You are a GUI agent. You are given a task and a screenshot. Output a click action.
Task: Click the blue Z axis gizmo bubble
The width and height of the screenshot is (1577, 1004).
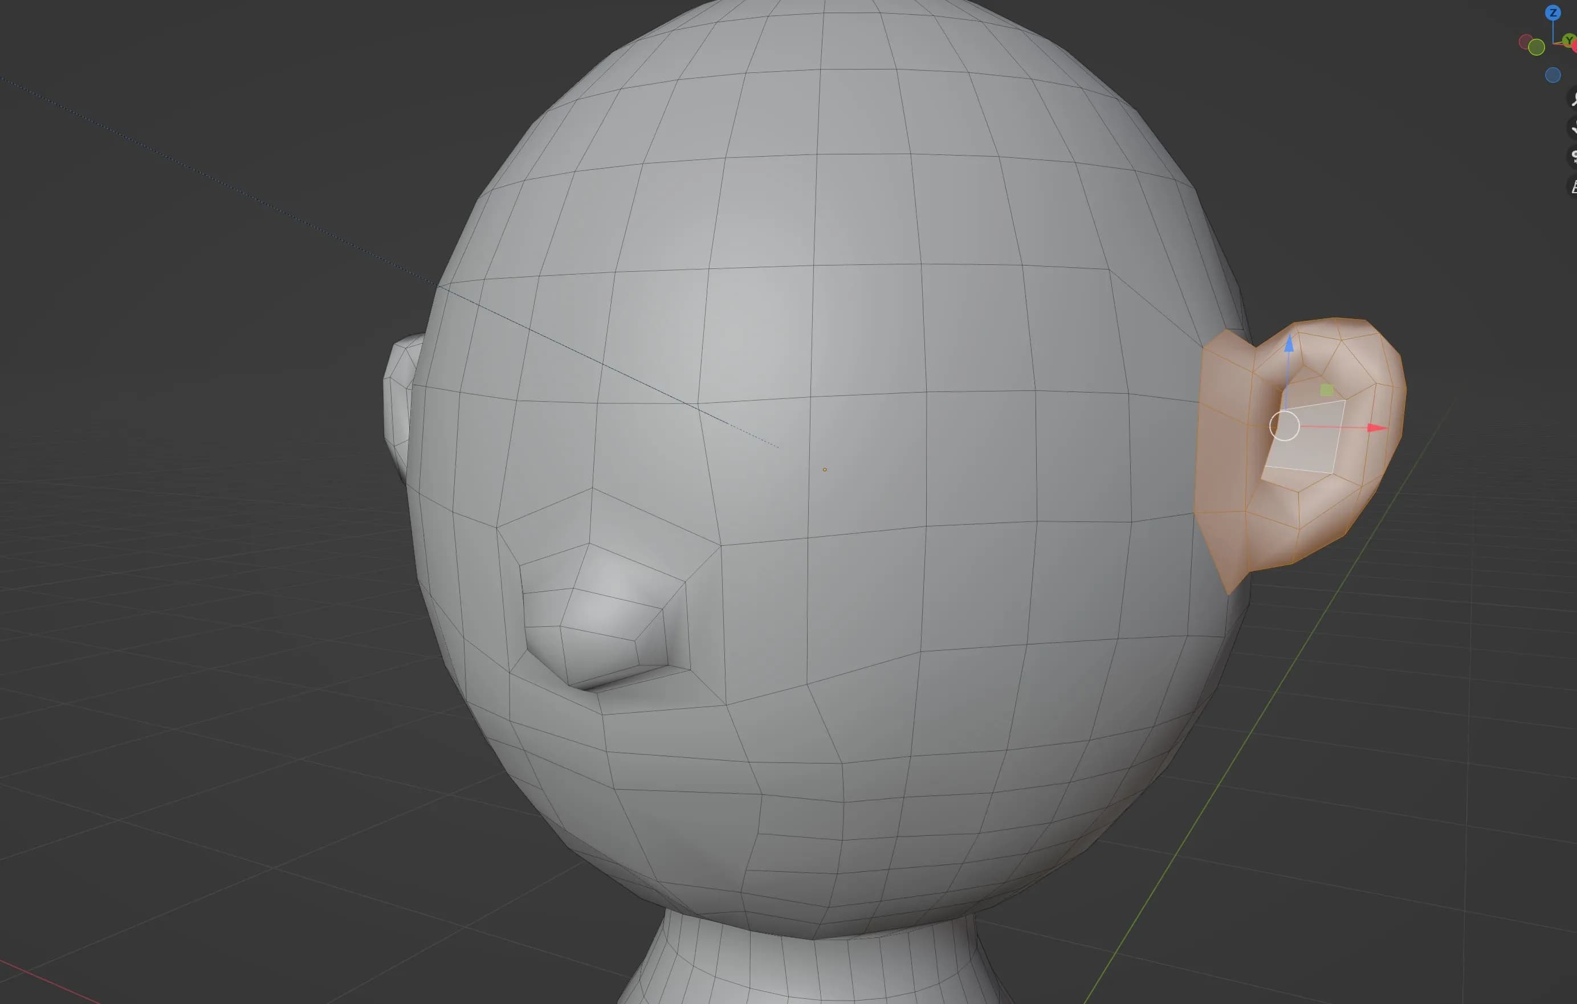1552,13
